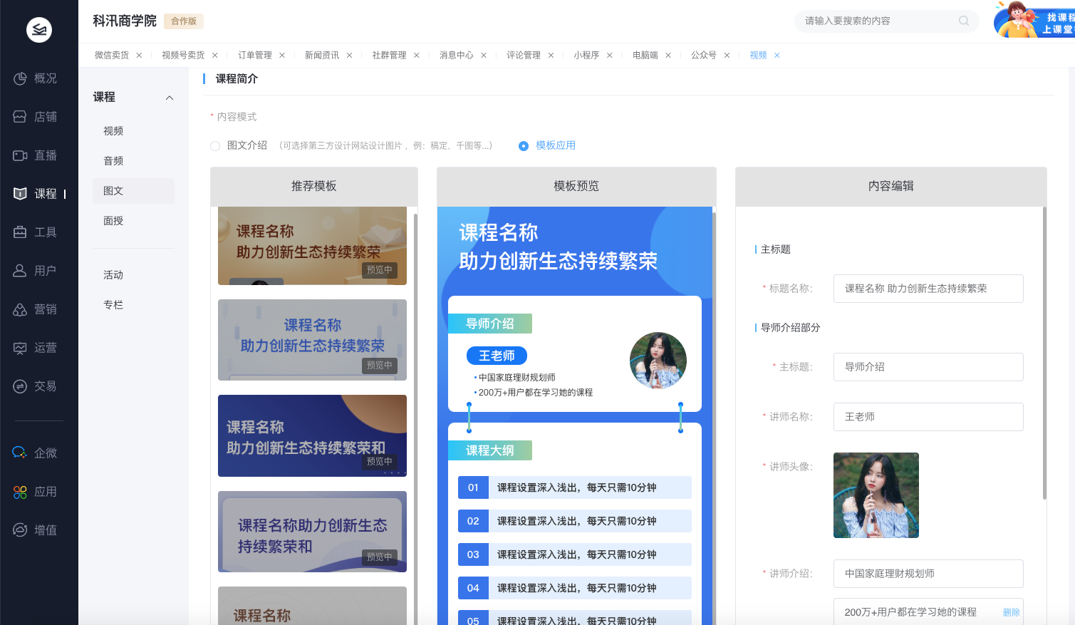The image size is (1075, 625).
Task: Open the 应用 apps grid icon
Action: point(20,492)
